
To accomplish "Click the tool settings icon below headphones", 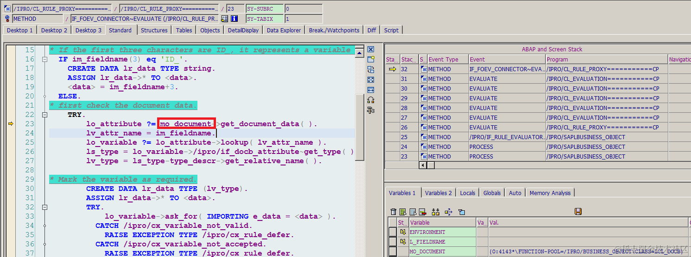I will click(371, 110).
